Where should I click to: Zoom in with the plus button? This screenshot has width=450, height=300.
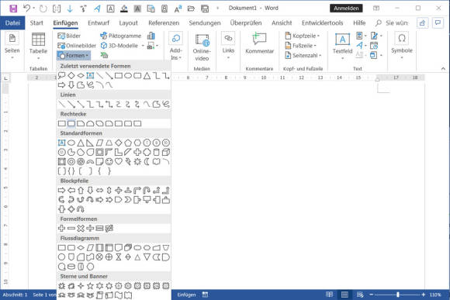(x=424, y=295)
